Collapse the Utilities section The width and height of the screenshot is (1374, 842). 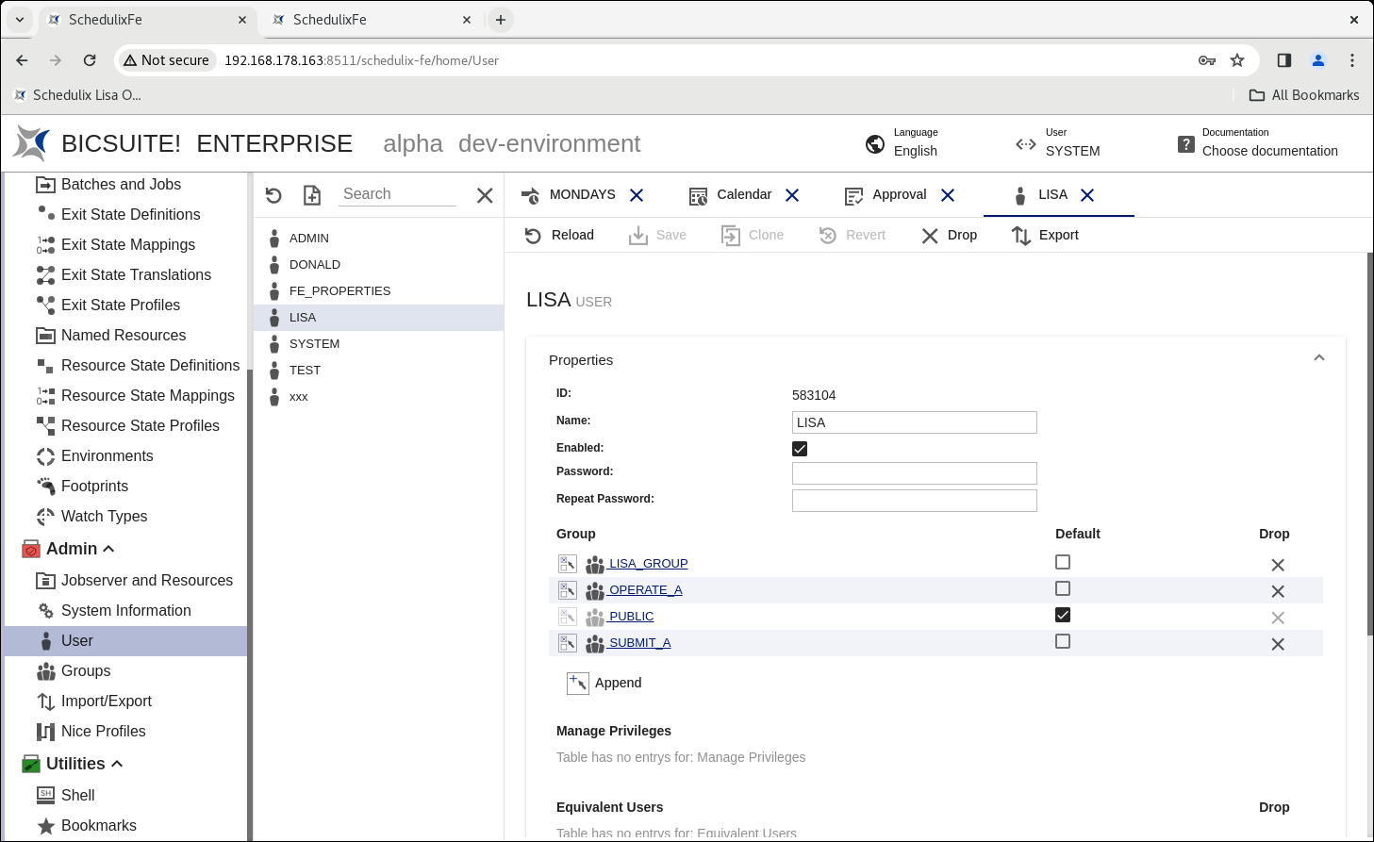[x=117, y=764]
